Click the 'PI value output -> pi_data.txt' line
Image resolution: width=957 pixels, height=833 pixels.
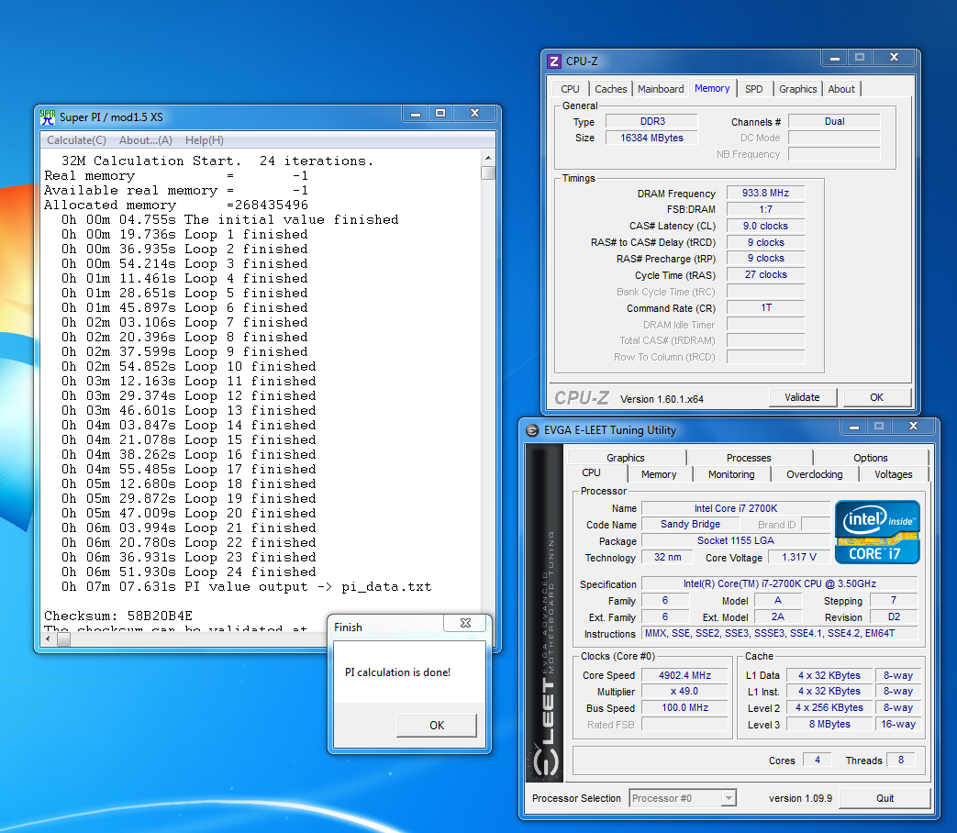coord(247,586)
